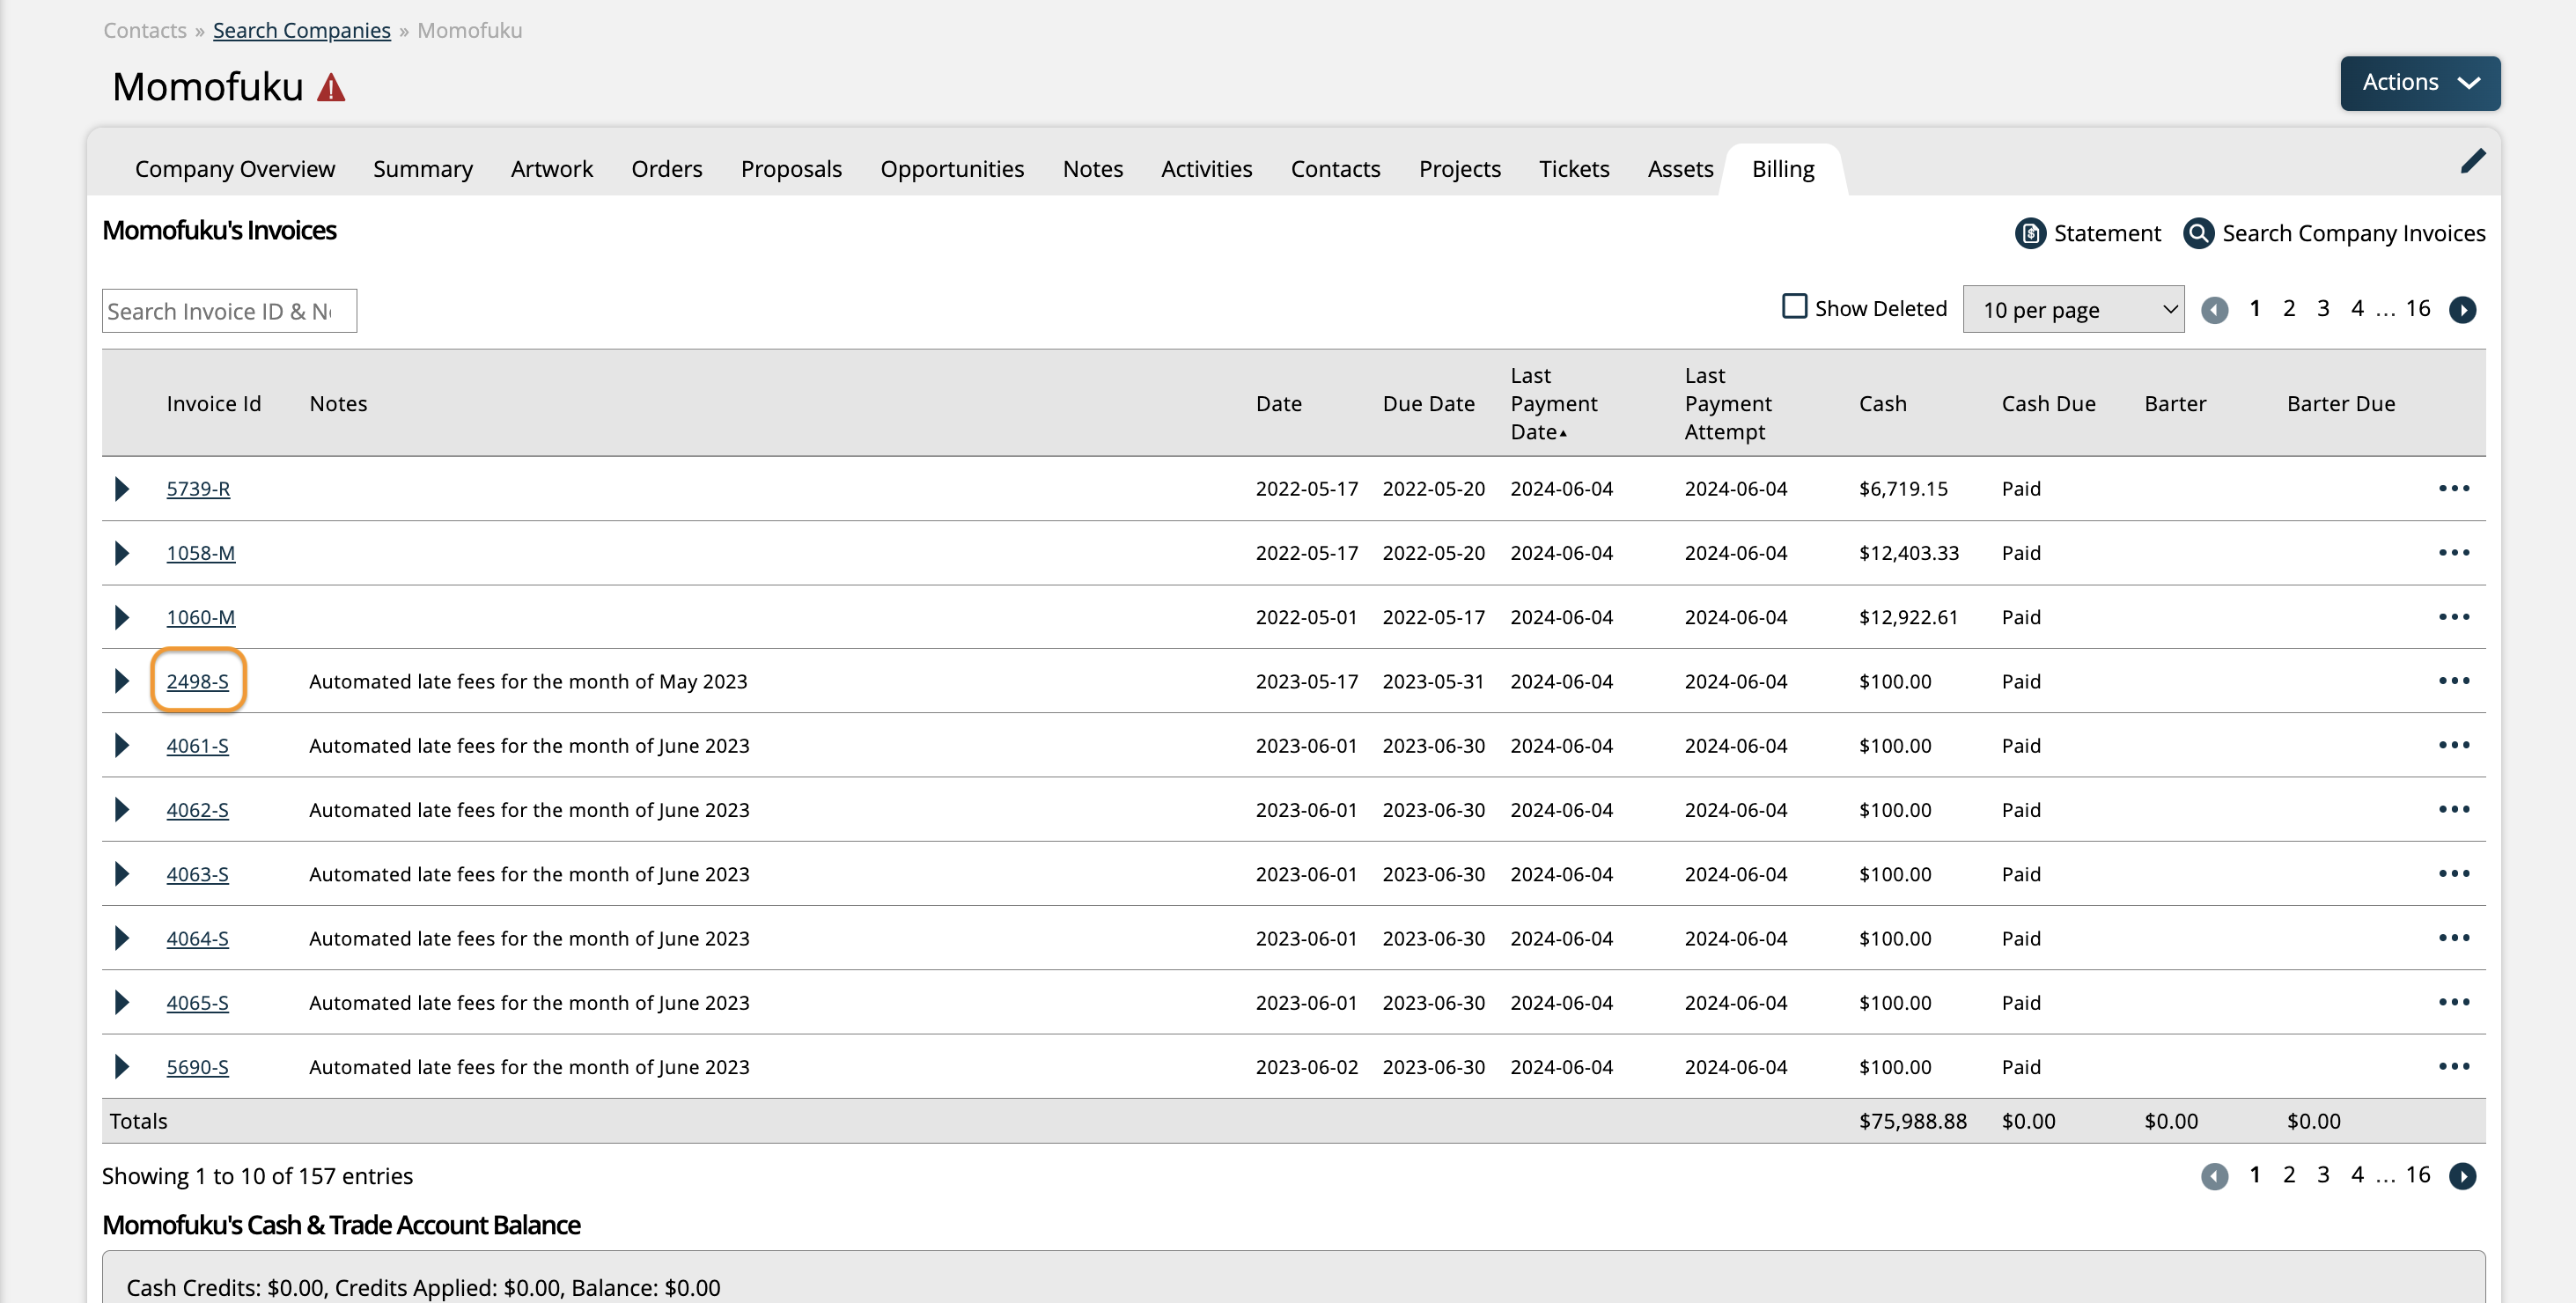Go to previous page using top pager arrow
This screenshot has width=2576, height=1303.
pyautogui.click(x=2214, y=310)
